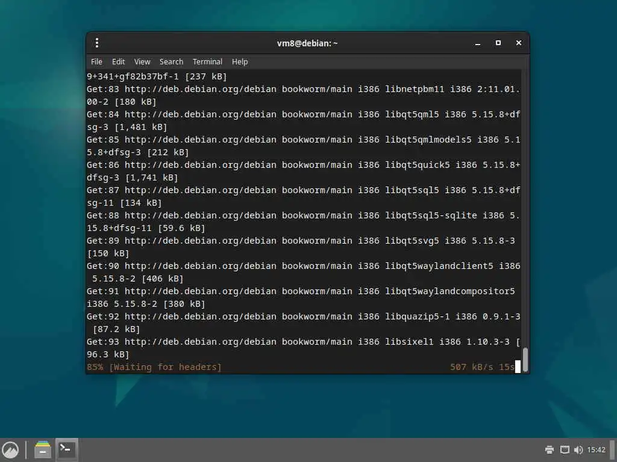
Task: Open the Terminal menu
Action: (207, 62)
